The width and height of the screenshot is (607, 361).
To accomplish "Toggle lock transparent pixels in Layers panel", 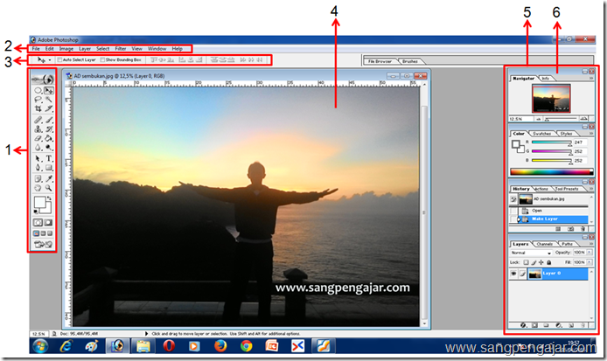I will point(526,262).
